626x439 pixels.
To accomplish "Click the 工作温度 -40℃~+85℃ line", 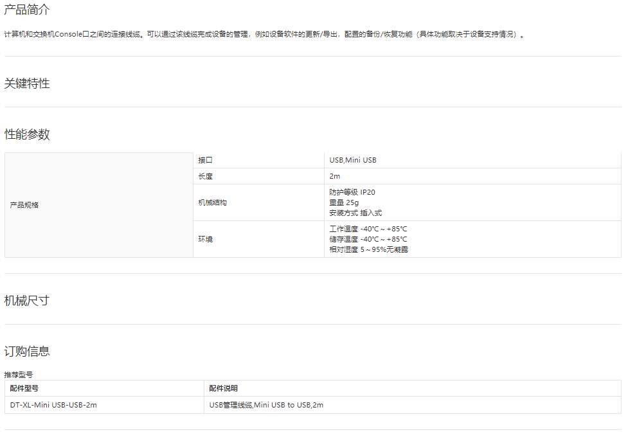I will [x=368, y=229].
